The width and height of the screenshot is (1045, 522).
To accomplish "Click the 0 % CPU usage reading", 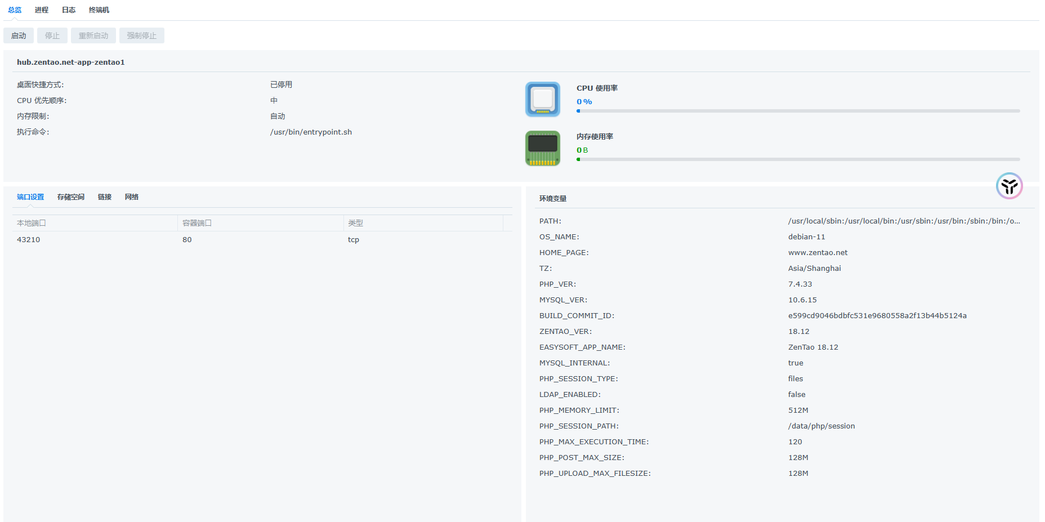I will pos(584,102).
